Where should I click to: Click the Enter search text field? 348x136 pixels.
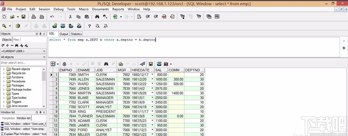tap(23, 63)
